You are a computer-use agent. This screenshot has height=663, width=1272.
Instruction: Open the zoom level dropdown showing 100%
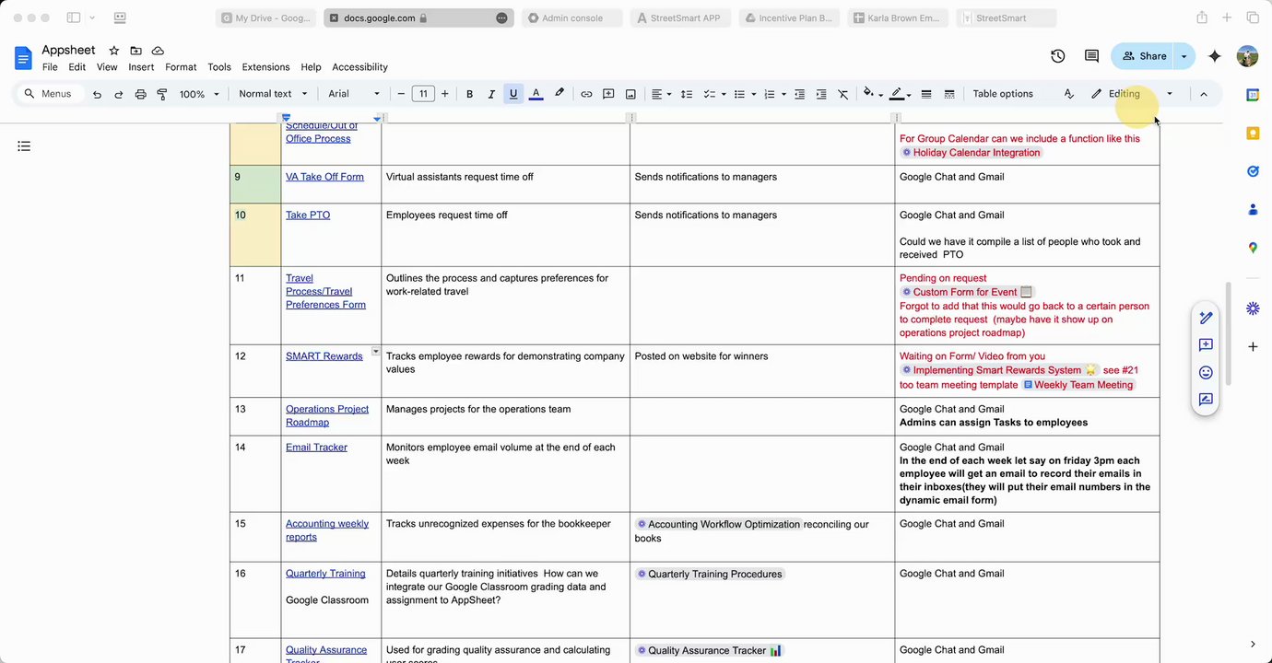(199, 94)
